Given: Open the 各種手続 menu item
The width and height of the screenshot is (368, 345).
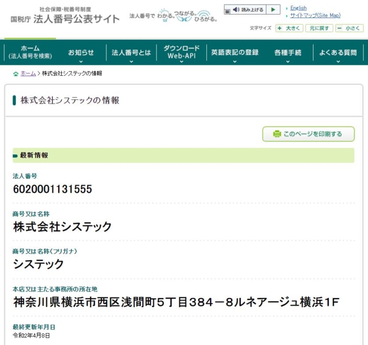Looking at the screenshot, I should (288, 52).
